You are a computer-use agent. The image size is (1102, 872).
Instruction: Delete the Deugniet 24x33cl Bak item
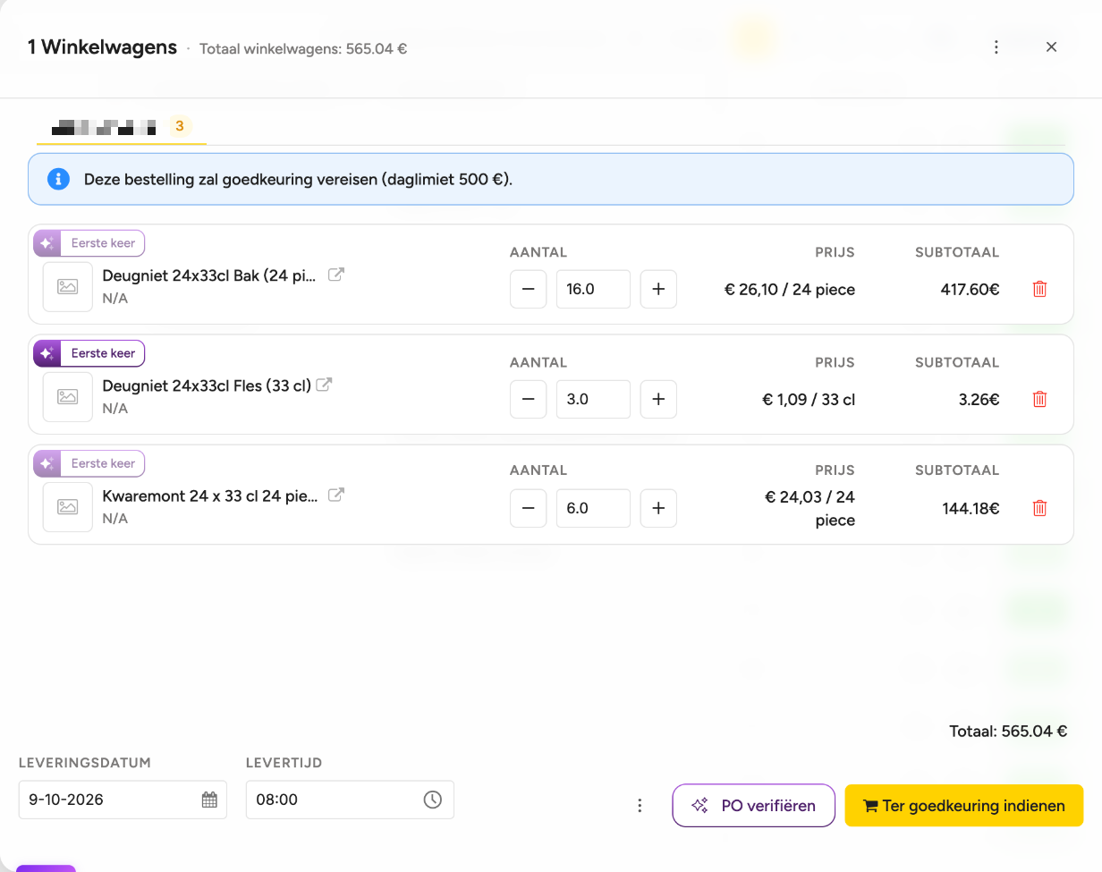pyautogui.click(x=1039, y=289)
